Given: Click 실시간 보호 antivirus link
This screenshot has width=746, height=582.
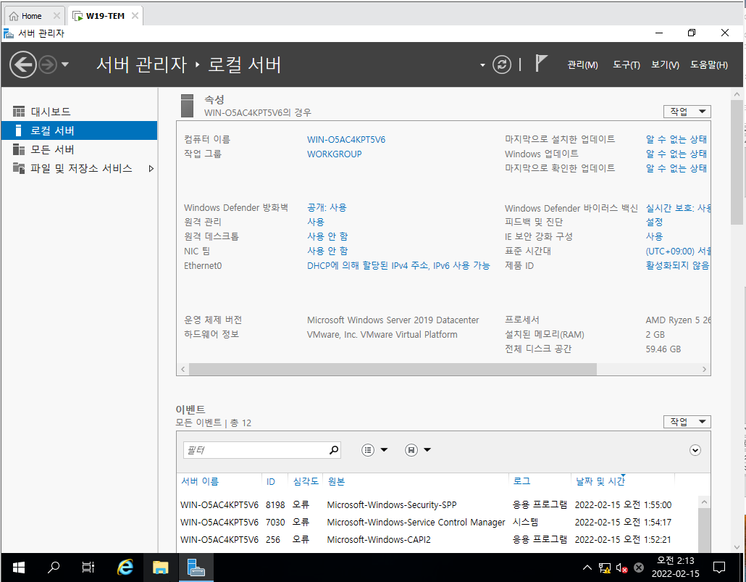Looking at the screenshot, I should [678, 208].
